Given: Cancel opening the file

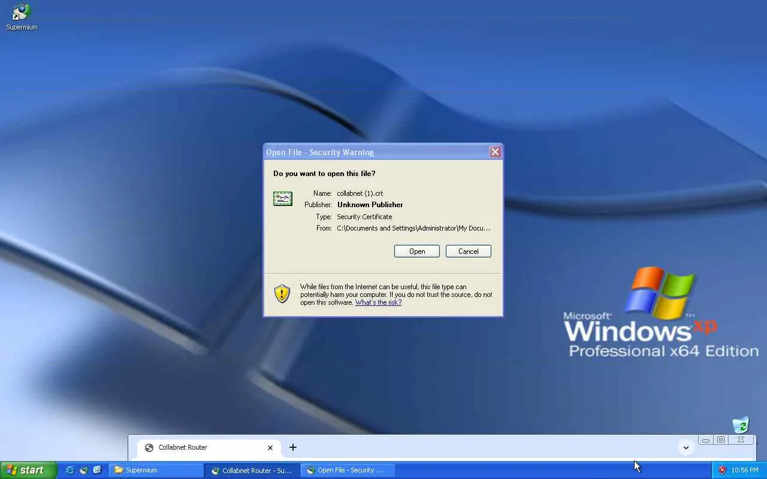Looking at the screenshot, I should pos(469,251).
